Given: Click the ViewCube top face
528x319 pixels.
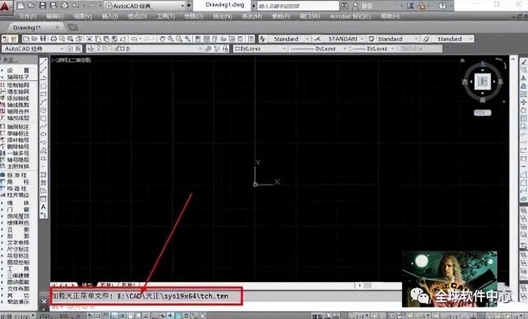Looking at the screenshot, I should point(482,81).
